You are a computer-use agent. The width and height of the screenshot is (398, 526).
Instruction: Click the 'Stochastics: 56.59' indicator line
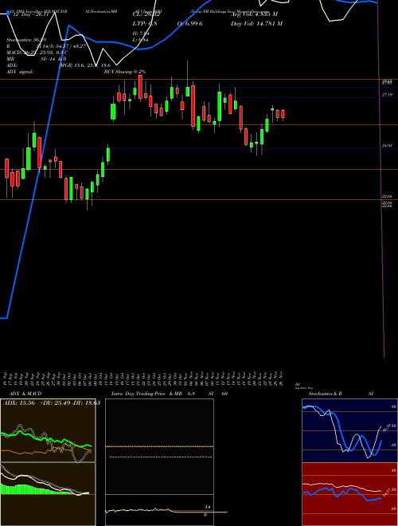(x=26, y=40)
